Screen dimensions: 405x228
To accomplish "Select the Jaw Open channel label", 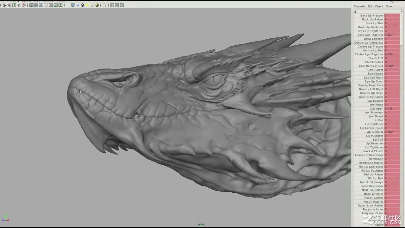I will pyautogui.click(x=377, y=109).
